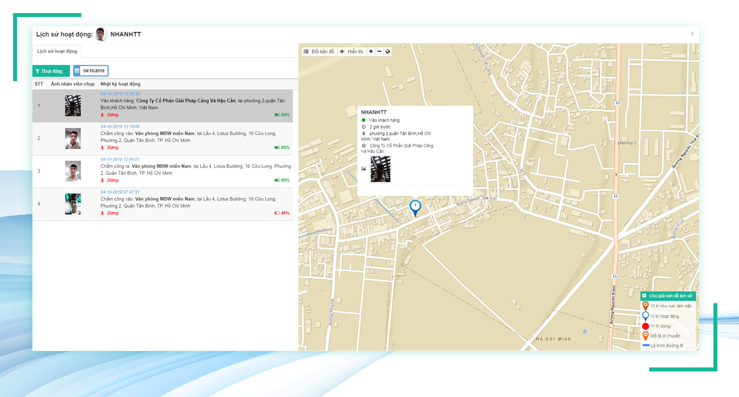Viewport: 739px width, 397px height.
Task: Click the date field showing 04/10/2019
Action: coord(94,71)
